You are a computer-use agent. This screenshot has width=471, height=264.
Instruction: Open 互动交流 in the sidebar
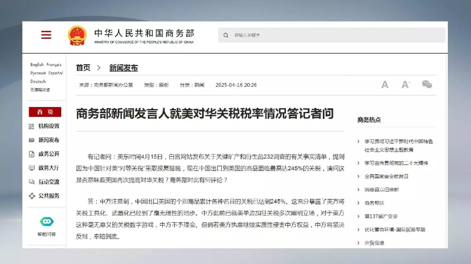[49, 182]
